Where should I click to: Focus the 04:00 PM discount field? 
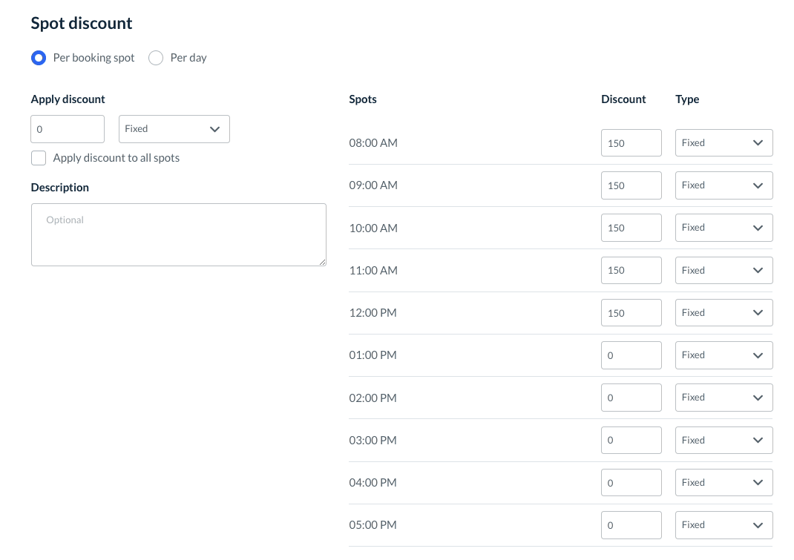[x=631, y=483]
